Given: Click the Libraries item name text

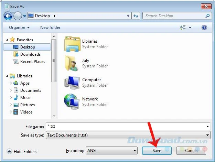Looking at the screenshot, I should [x=90, y=41].
